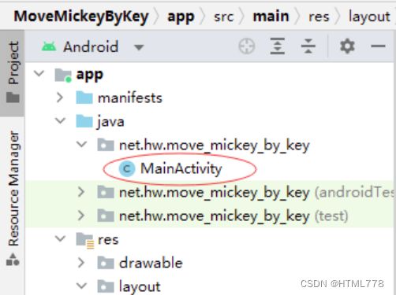
Task: Select the net.hw.move_mickey_by_key main package label
Action: pos(215,146)
